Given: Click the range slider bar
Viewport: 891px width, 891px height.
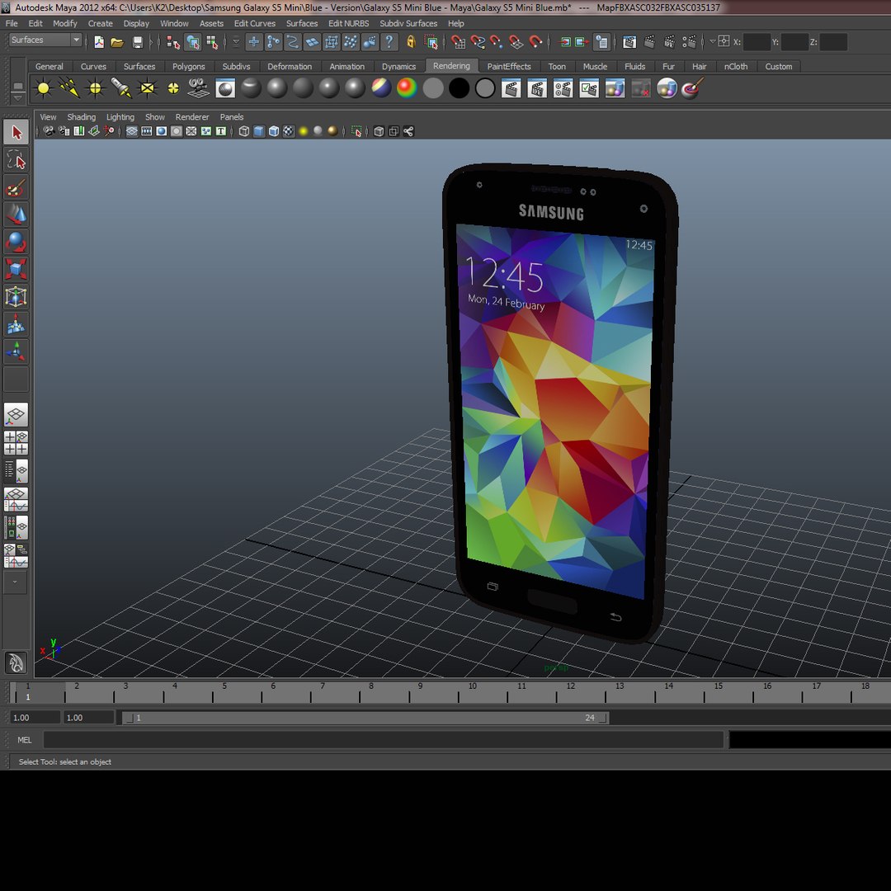Looking at the screenshot, I should point(365,718).
